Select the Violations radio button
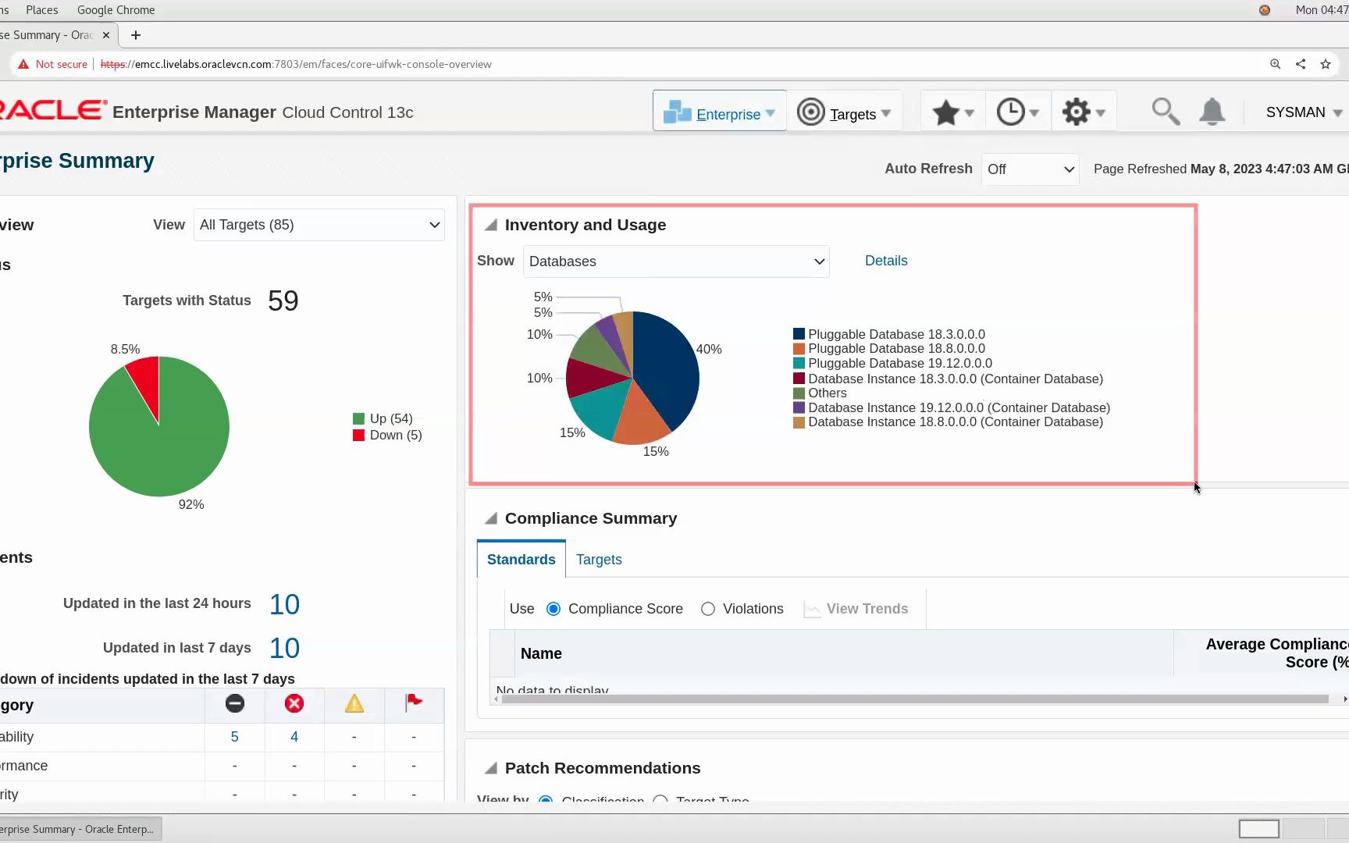Viewport: 1349px width, 843px height. [708, 609]
